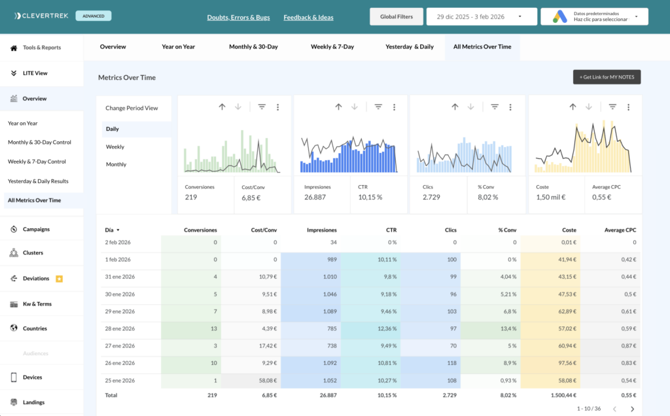Image resolution: width=670 pixels, height=416 pixels.
Task: Switch to the Yesterday & Daily tab
Action: 409,47
